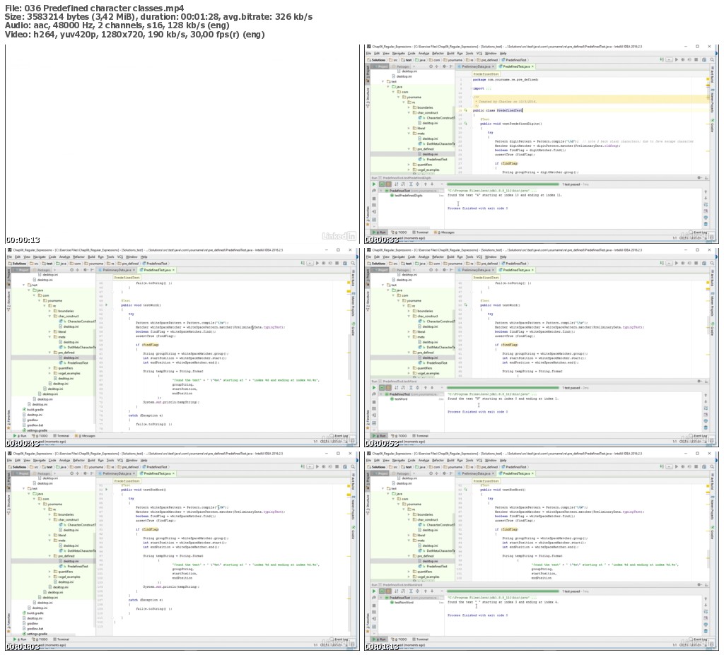Click sort alphabetically icon in 00:01:13 Run panel
Viewport: 724px width, 655px height.
click(396, 591)
